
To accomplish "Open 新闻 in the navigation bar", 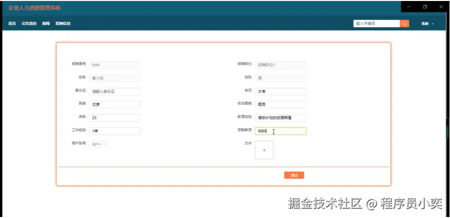I will point(46,24).
